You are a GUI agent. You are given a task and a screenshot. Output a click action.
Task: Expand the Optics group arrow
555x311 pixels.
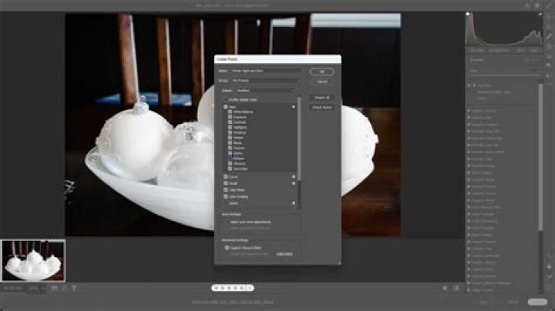tap(293, 203)
